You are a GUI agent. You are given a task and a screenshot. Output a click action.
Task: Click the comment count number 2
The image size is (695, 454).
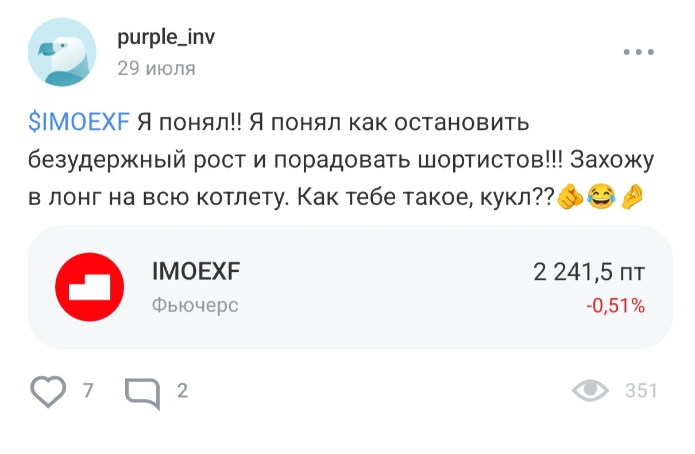pos(182,391)
